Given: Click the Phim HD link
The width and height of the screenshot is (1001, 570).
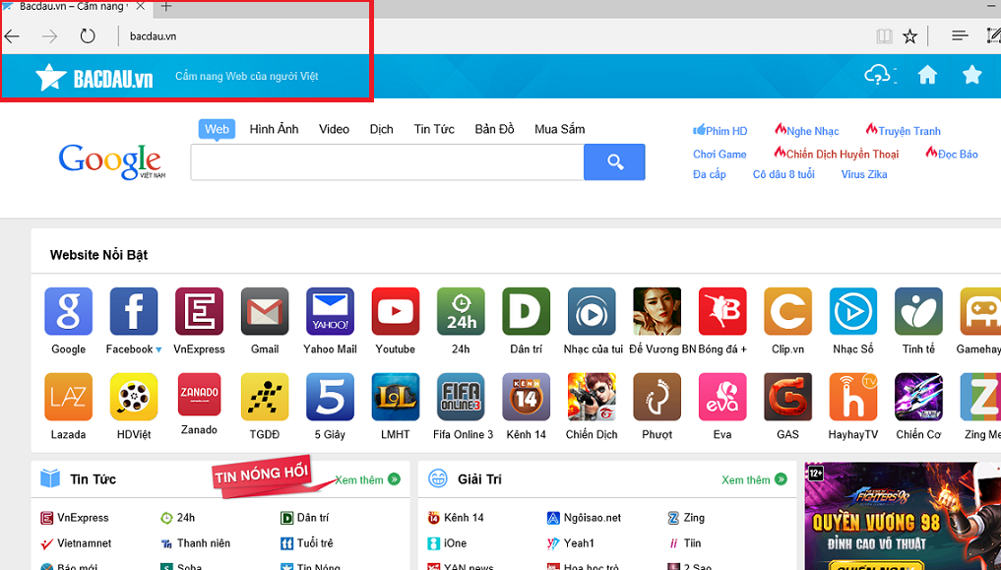Looking at the screenshot, I should point(720,131).
